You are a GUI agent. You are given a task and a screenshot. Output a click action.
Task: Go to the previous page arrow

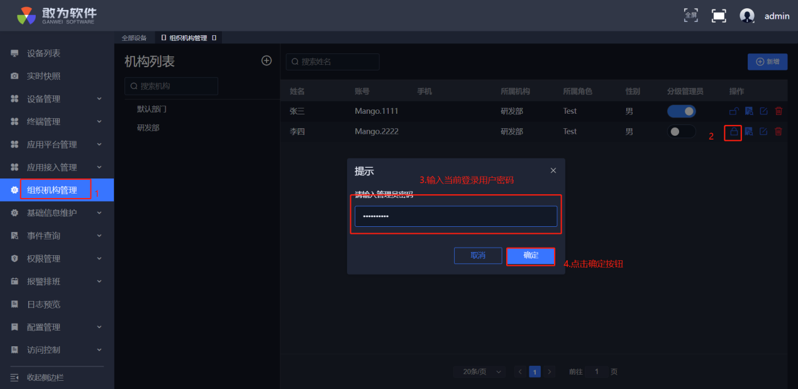coord(520,371)
